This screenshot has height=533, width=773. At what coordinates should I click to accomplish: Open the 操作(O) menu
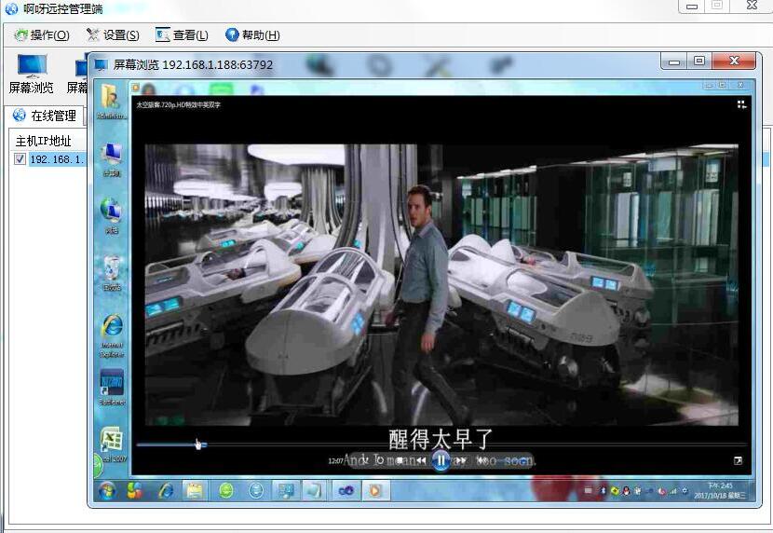coord(41,35)
